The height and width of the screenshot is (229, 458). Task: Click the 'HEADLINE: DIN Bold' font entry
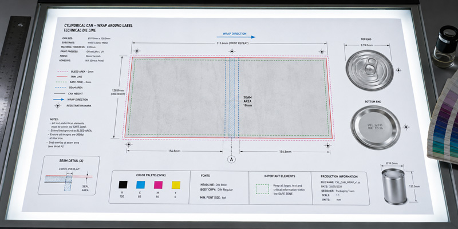pos(213,184)
